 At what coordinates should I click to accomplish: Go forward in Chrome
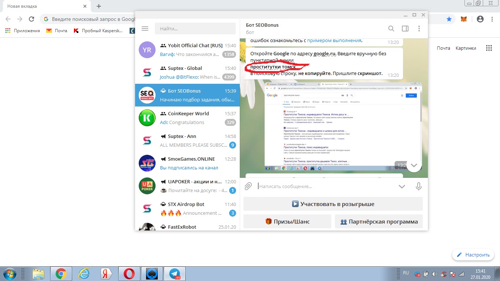click(20, 19)
